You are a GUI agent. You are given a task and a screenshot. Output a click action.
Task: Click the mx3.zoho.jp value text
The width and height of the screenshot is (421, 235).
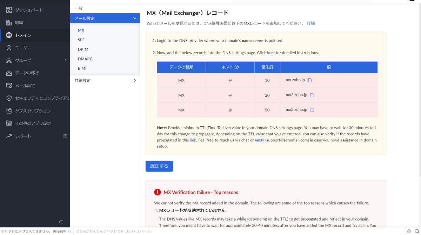296,109
